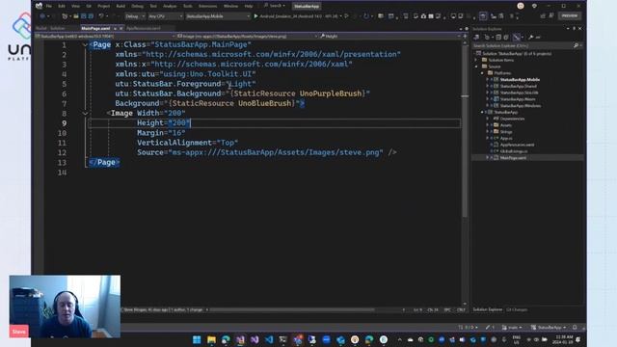Open the Any CPU platform dropdown
617x347 pixels.
(165, 16)
